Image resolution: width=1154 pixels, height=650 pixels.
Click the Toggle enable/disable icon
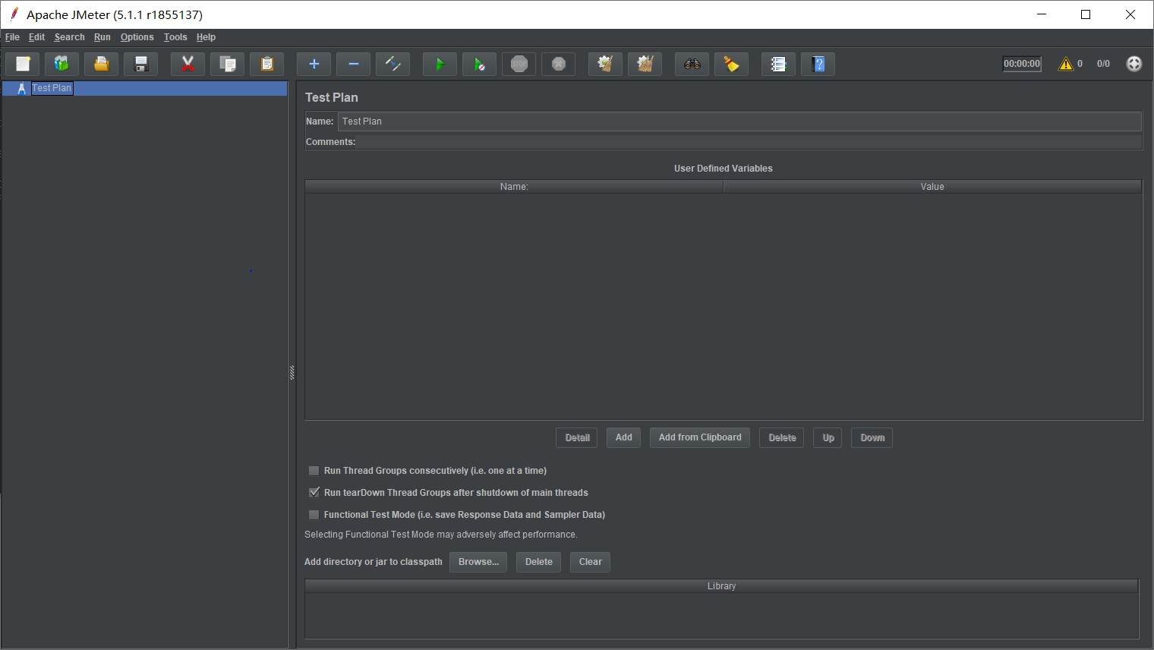click(393, 64)
